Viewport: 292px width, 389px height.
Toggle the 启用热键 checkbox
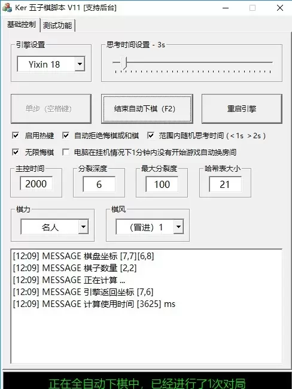16,135
